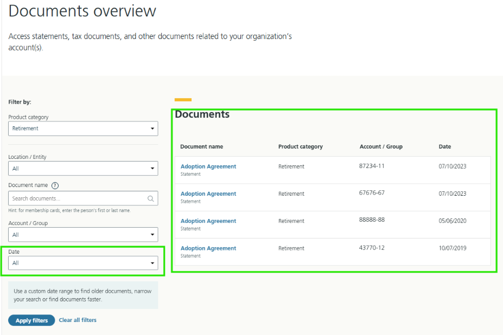Select account number 67676-67 cell
The image size is (503, 335).
click(372, 192)
